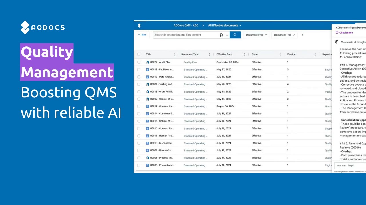Check the 00017 - Communica row checkbox
366x205 pixels.
click(x=139, y=106)
